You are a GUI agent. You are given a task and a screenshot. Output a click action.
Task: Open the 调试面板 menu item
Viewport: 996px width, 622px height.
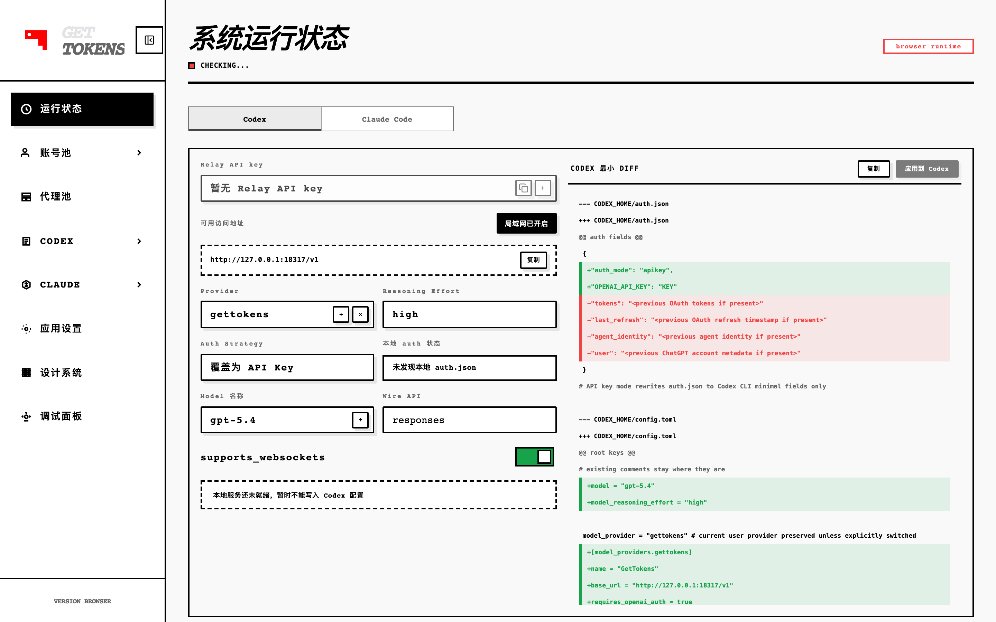[82, 416]
